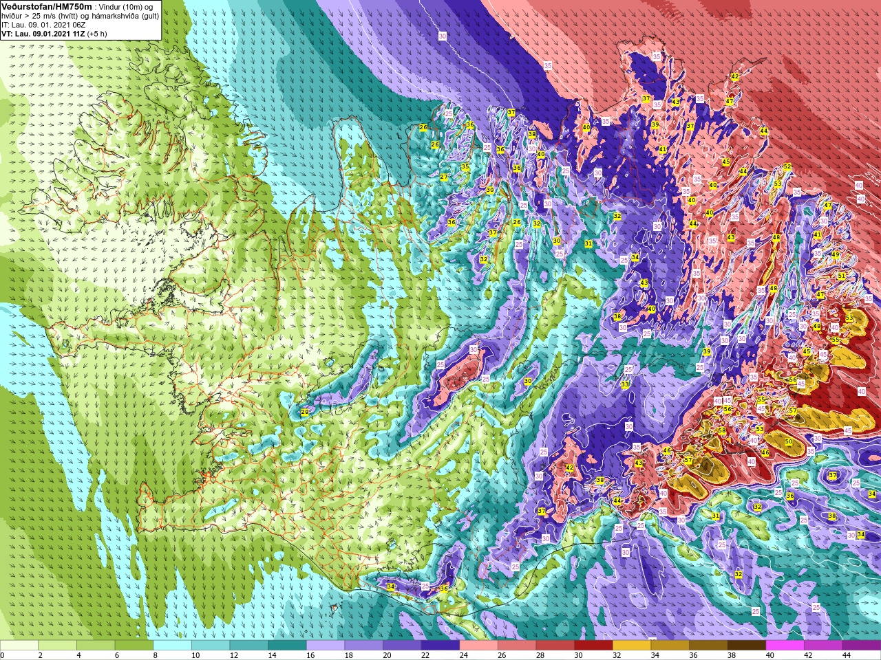Image resolution: width=881 pixels, height=660 pixels.
Task: Select the 34–36 ochre legend swatch
Action: click(670, 646)
